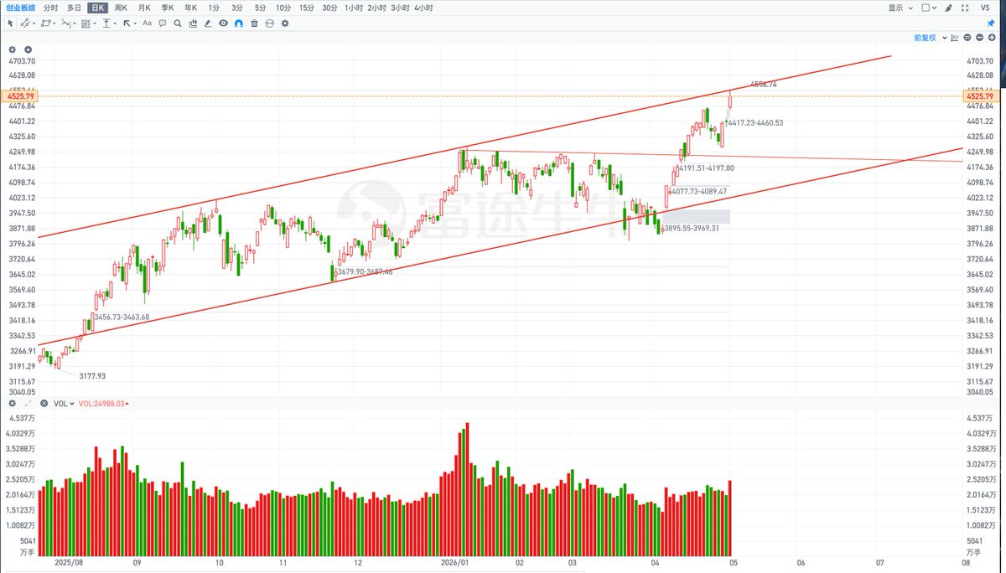Screen dimensions: 1006x573
Task: Toggle magnet snap mode
Action: point(239,23)
